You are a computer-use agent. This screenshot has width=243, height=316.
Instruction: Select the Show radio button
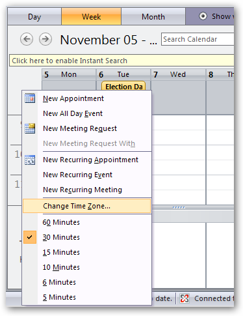pos(203,16)
